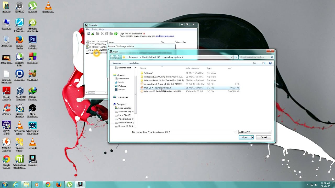Click the change view icon
The height and width of the screenshot is (188, 335).
254,63
